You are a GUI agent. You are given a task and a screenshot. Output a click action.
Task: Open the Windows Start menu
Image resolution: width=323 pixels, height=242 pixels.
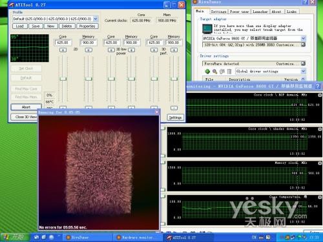click(x=15, y=237)
